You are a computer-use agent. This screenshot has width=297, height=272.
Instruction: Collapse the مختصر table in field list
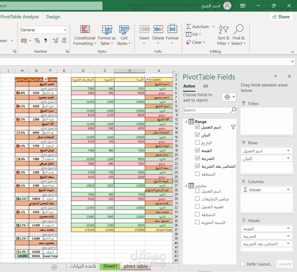coord(186,186)
